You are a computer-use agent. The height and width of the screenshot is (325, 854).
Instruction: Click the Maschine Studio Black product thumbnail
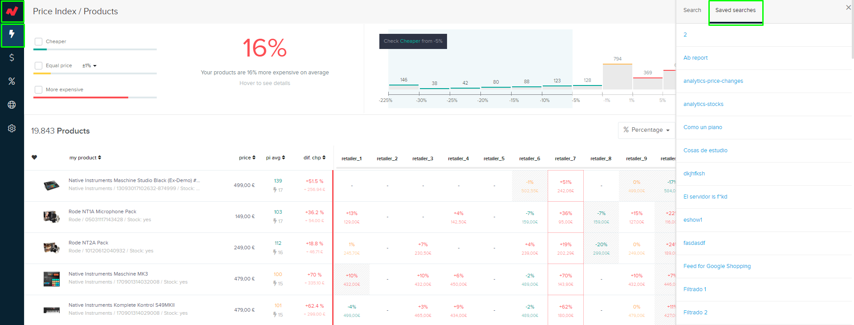click(x=52, y=186)
